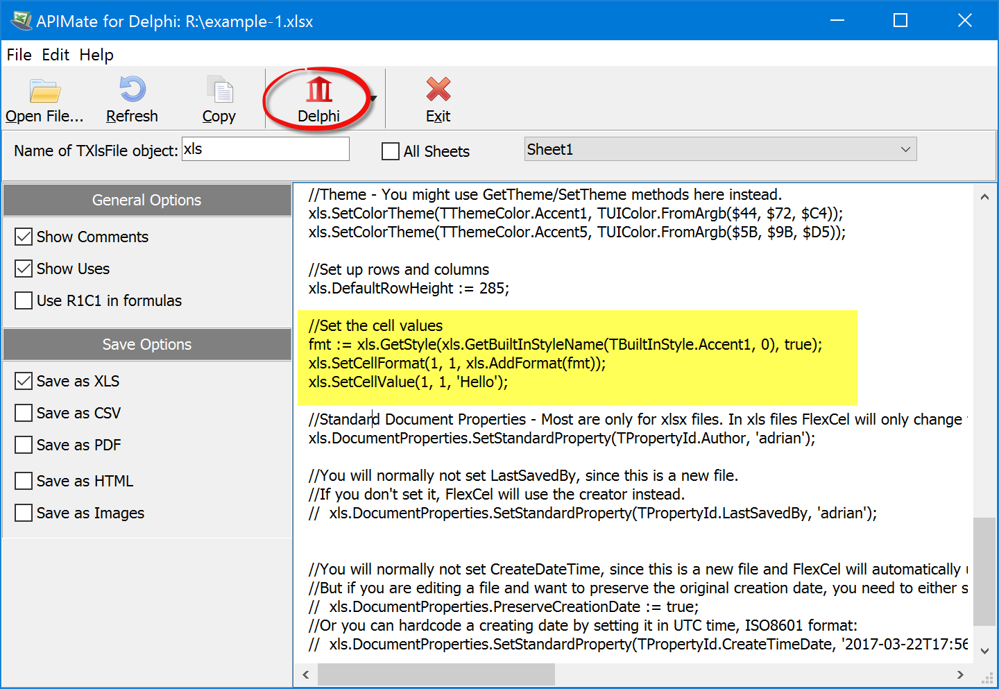Click the APIMate app icon in title bar
The height and width of the screenshot is (689, 999).
tap(22, 21)
